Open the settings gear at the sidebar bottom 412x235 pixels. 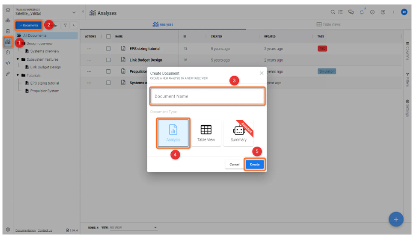8,229
